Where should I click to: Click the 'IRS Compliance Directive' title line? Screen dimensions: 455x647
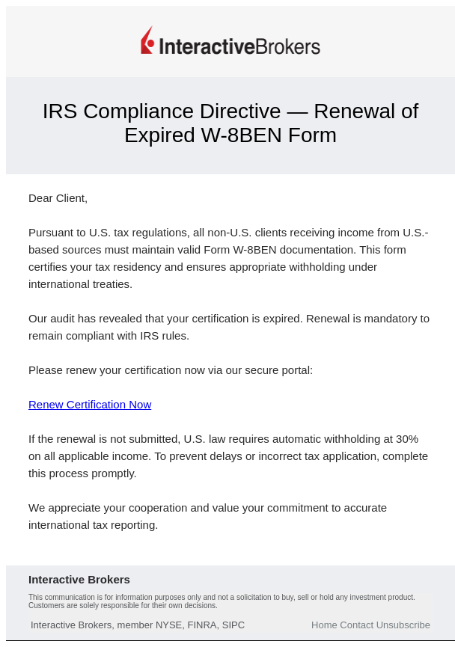click(x=230, y=111)
